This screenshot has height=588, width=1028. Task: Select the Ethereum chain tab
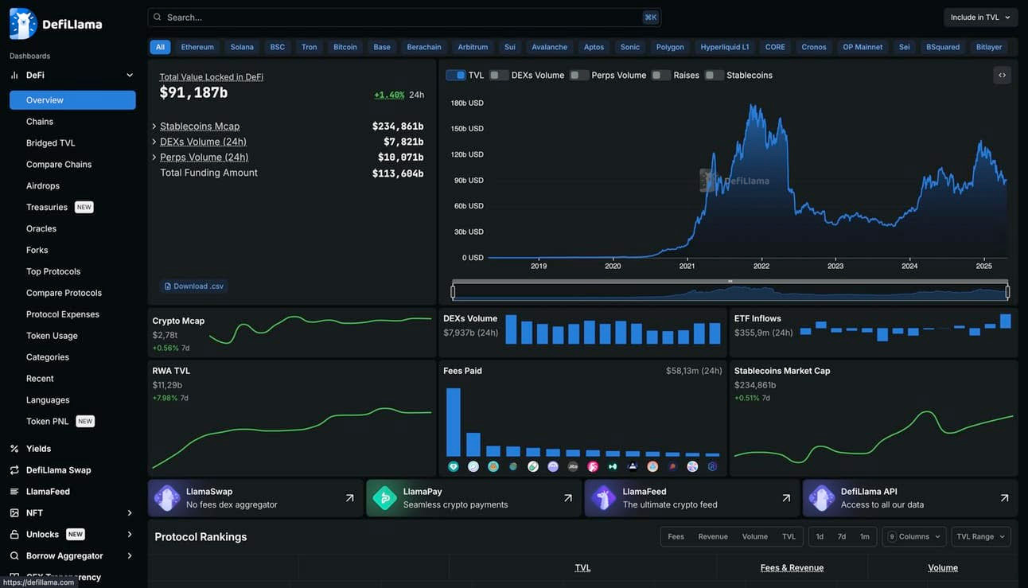pos(197,47)
